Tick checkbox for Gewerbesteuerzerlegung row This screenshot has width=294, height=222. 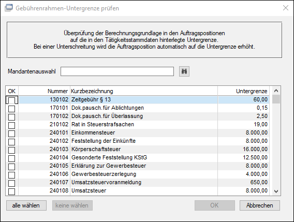point(11,175)
